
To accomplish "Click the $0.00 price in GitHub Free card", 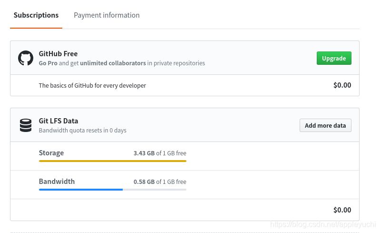I will [342, 85].
